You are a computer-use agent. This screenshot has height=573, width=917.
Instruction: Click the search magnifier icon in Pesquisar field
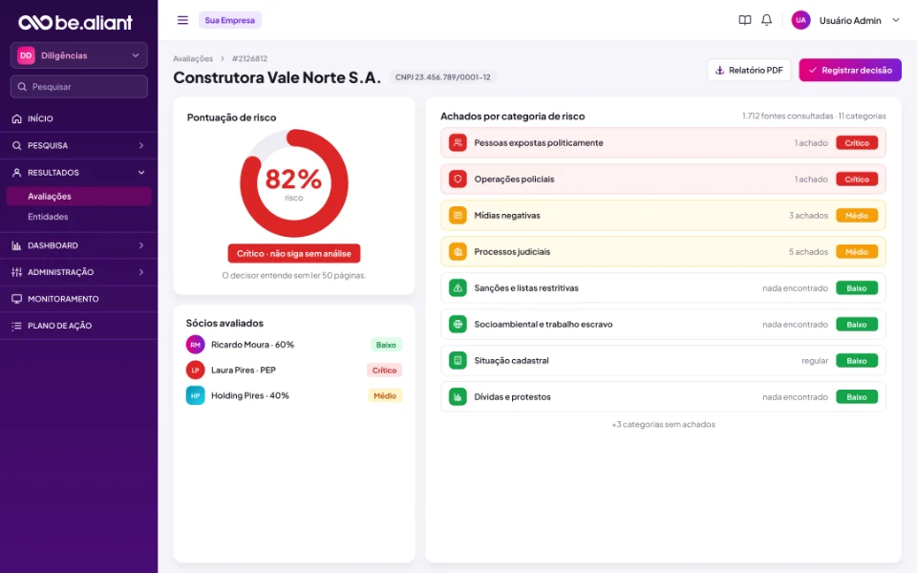(x=22, y=87)
